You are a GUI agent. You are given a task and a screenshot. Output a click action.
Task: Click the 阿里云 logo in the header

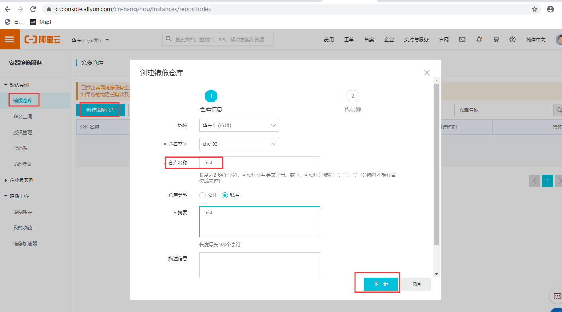(x=42, y=39)
